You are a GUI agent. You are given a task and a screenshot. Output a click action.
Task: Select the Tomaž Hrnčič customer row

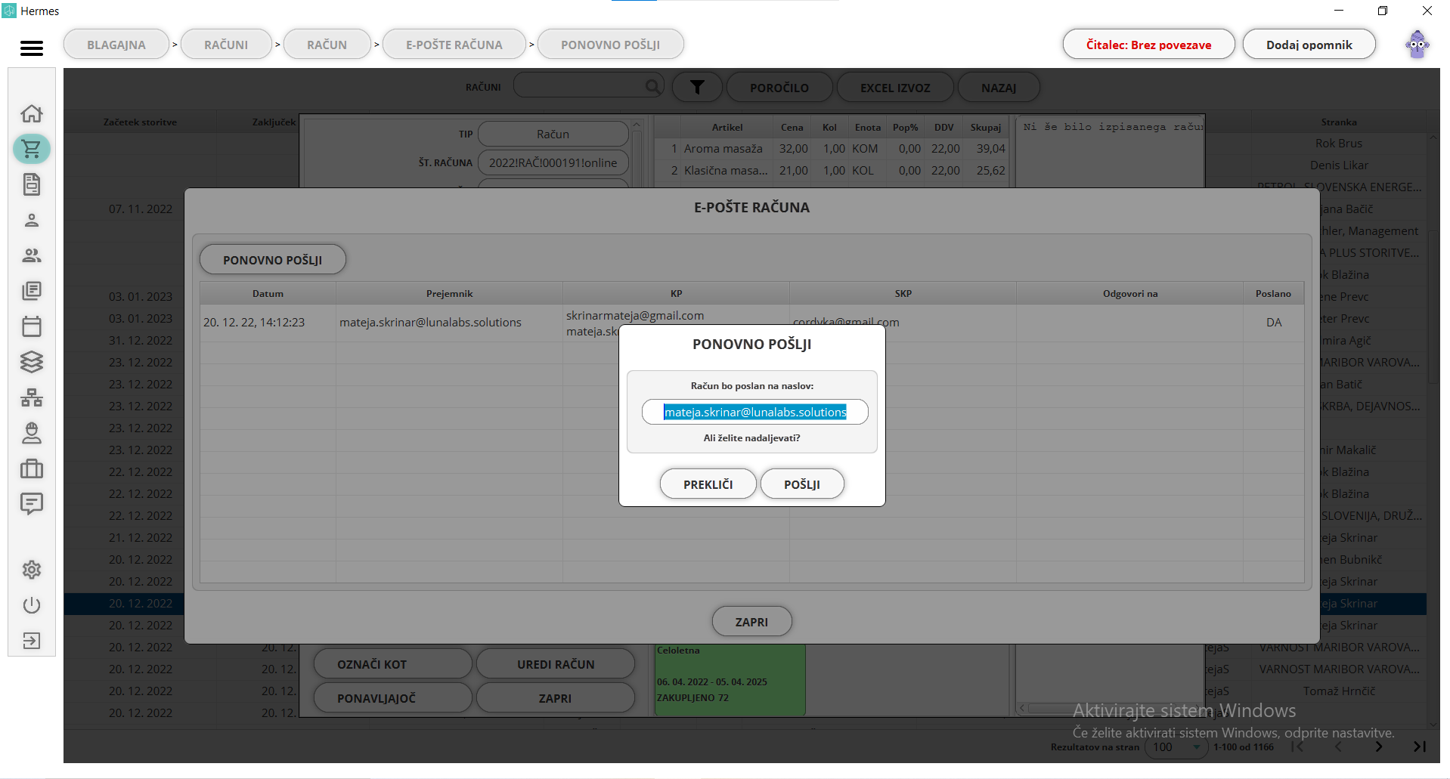[1338, 691]
